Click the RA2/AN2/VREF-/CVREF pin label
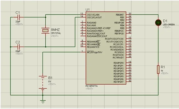Viewport: 179px width, 109px height. tap(99, 28)
